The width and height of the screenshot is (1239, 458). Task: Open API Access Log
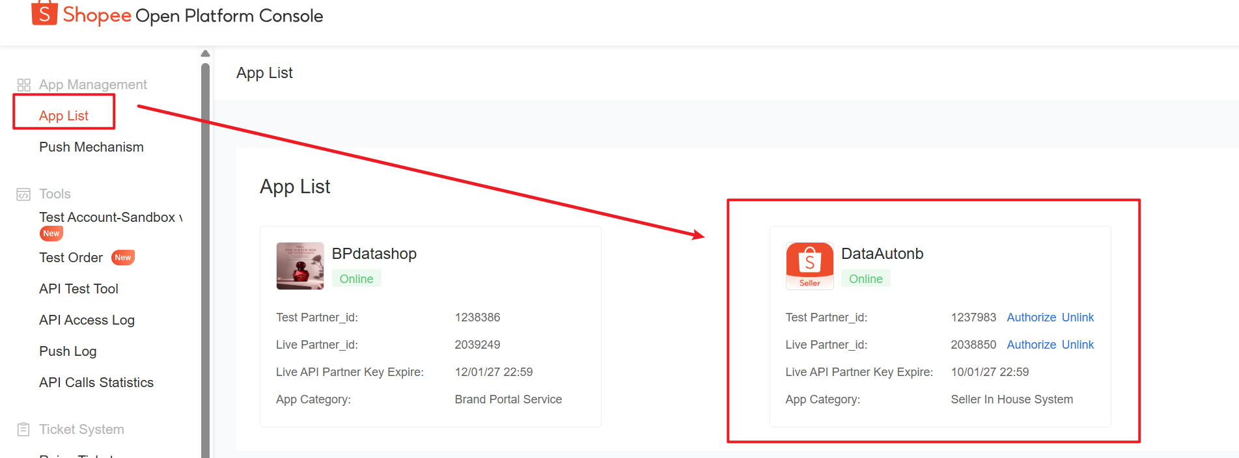(x=87, y=320)
